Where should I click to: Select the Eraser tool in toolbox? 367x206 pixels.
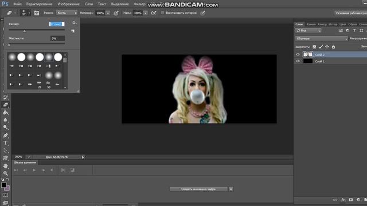click(x=6, y=105)
